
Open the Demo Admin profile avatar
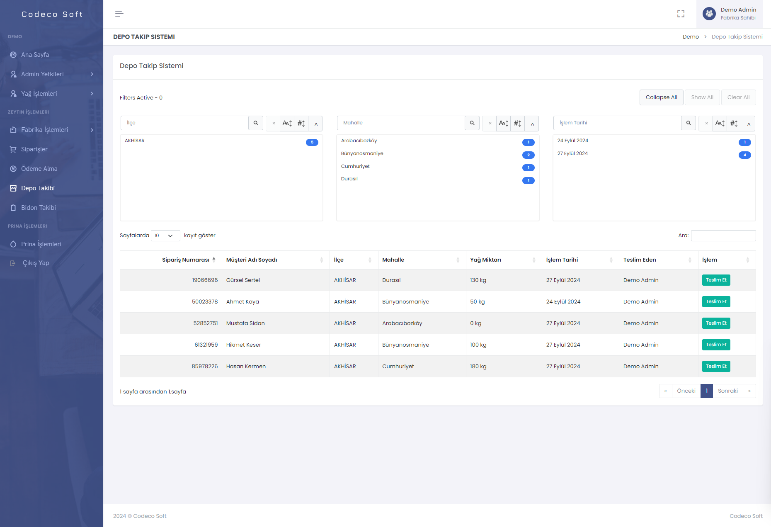(x=709, y=14)
